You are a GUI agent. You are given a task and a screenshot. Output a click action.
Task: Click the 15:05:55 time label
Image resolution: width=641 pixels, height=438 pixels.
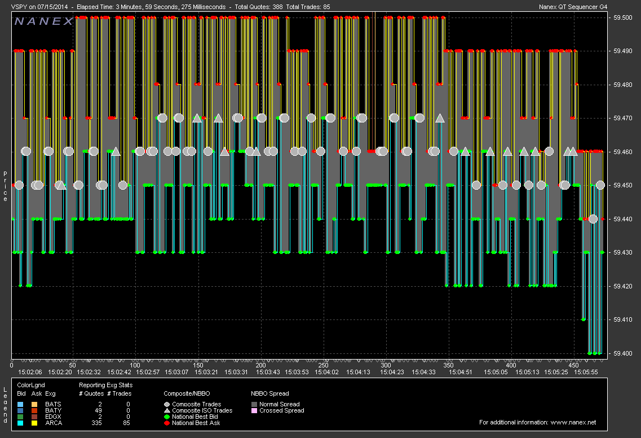point(586,372)
